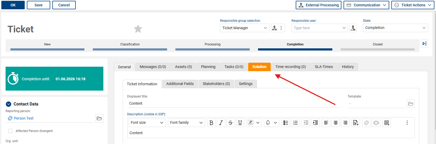Open Messages (0/0) tab

point(153,67)
